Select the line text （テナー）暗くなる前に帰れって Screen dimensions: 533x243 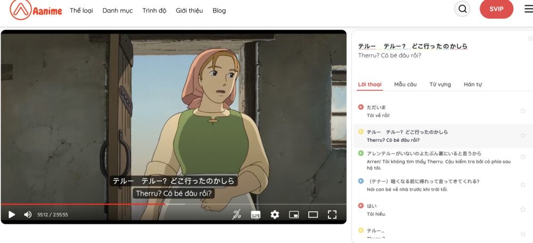(423, 181)
